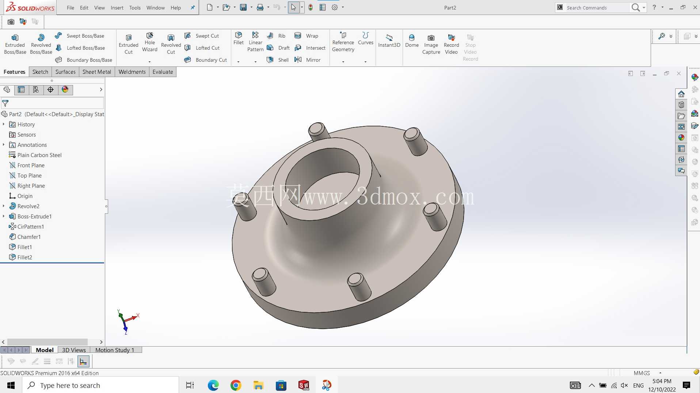Click the Shell tool
Viewport: 700px width, 393px height.
coord(278,60)
